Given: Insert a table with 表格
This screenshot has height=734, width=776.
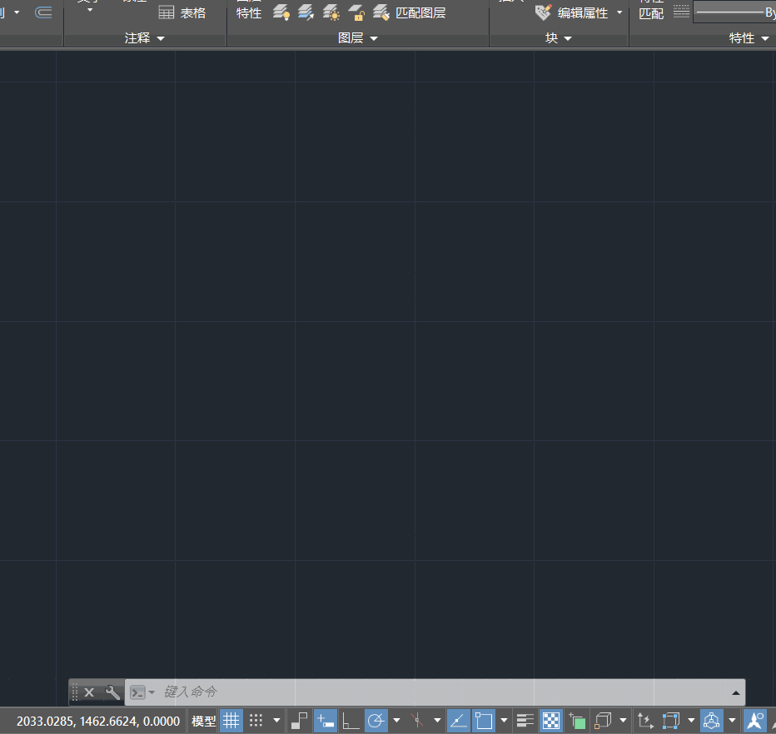Looking at the screenshot, I should click(182, 12).
